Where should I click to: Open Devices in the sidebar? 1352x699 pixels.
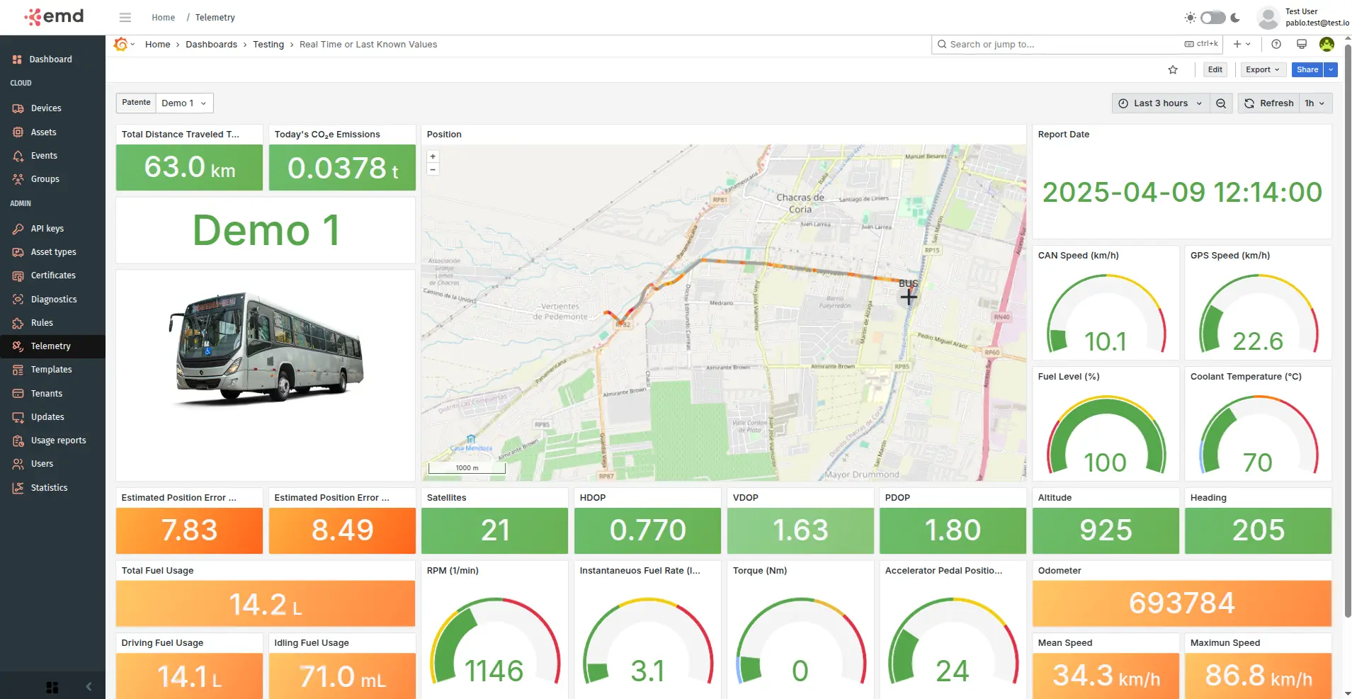(52, 108)
